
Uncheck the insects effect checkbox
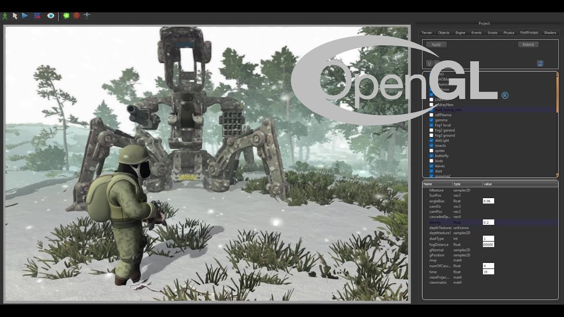431,146
